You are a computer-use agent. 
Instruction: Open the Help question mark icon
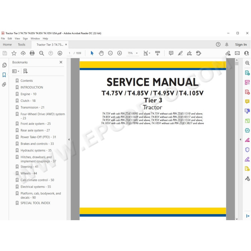(x=218, y=44)
